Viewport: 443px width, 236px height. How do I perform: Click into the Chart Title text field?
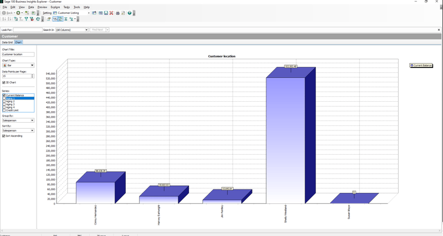18,55
